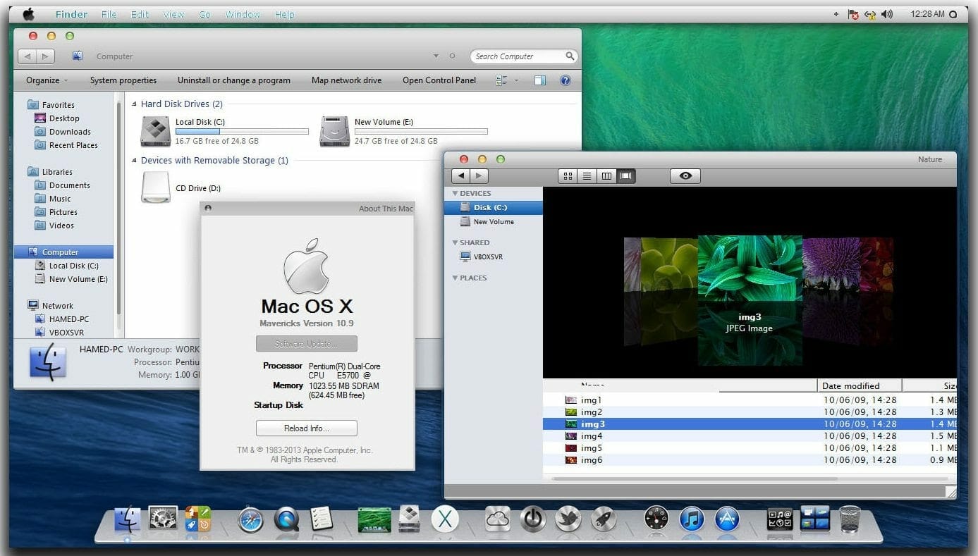The width and height of the screenshot is (978, 556).
Task: Open Safari from the dock
Action: point(250,520)
